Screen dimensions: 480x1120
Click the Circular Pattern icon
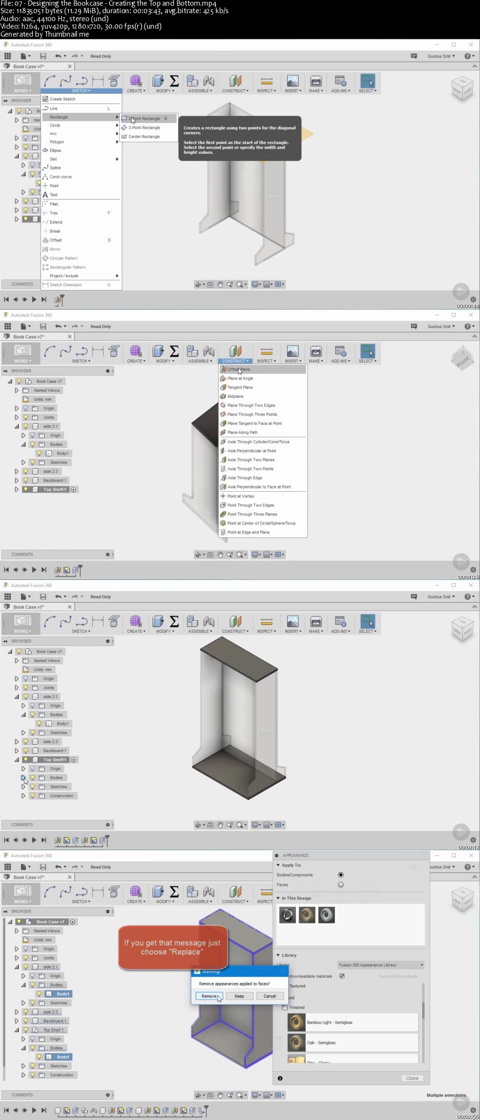click(x=45, y=258)
